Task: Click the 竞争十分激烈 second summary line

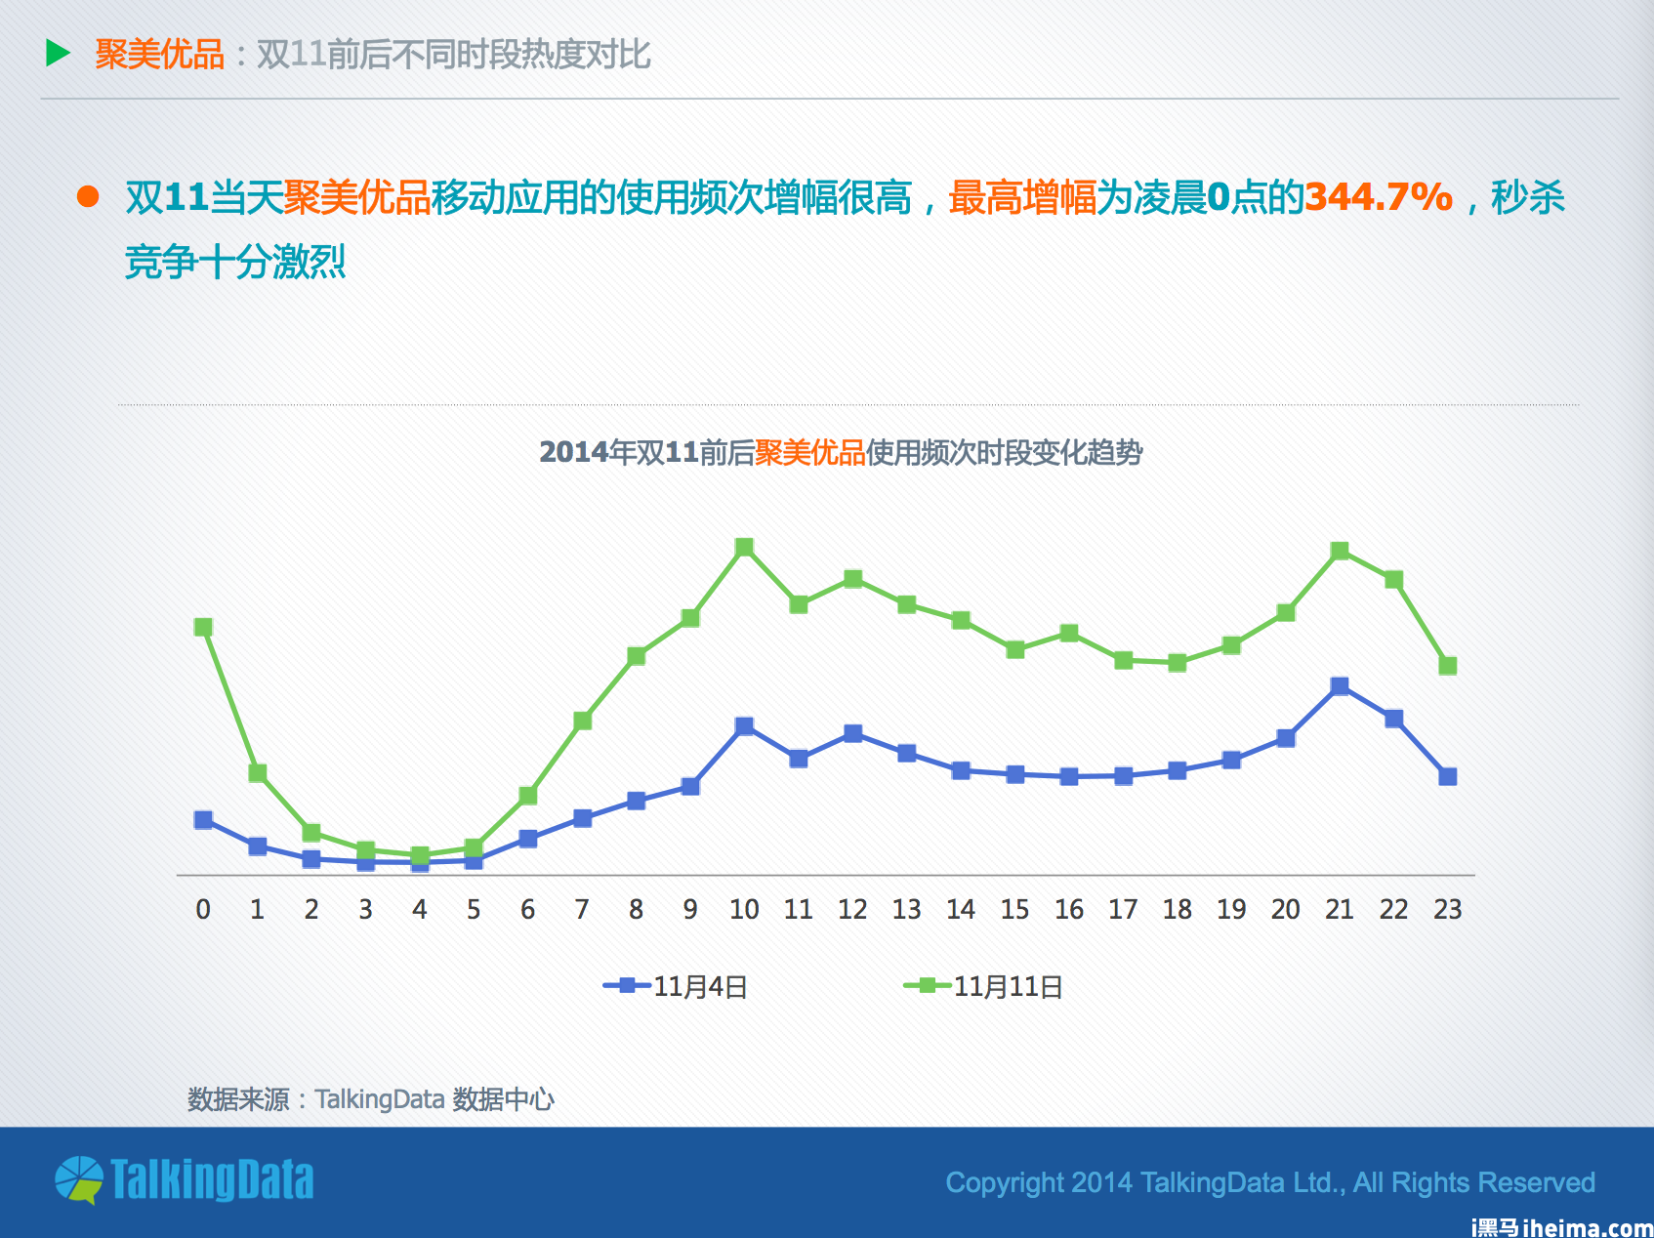Action: coord(235,262)
